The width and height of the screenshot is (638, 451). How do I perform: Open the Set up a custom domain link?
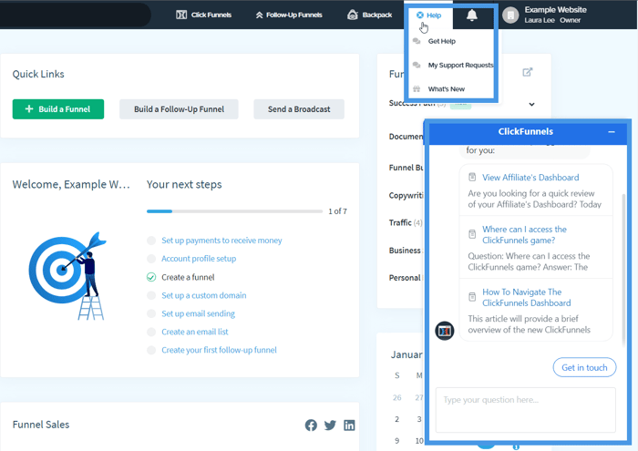pos(204,295)
